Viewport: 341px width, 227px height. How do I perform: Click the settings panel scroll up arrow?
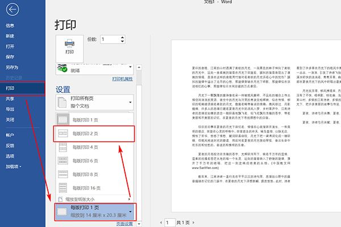tap(139, 68)
